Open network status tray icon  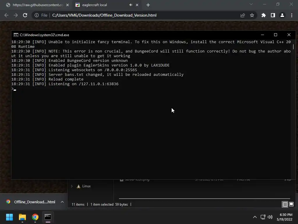click(x=263, y=217)
